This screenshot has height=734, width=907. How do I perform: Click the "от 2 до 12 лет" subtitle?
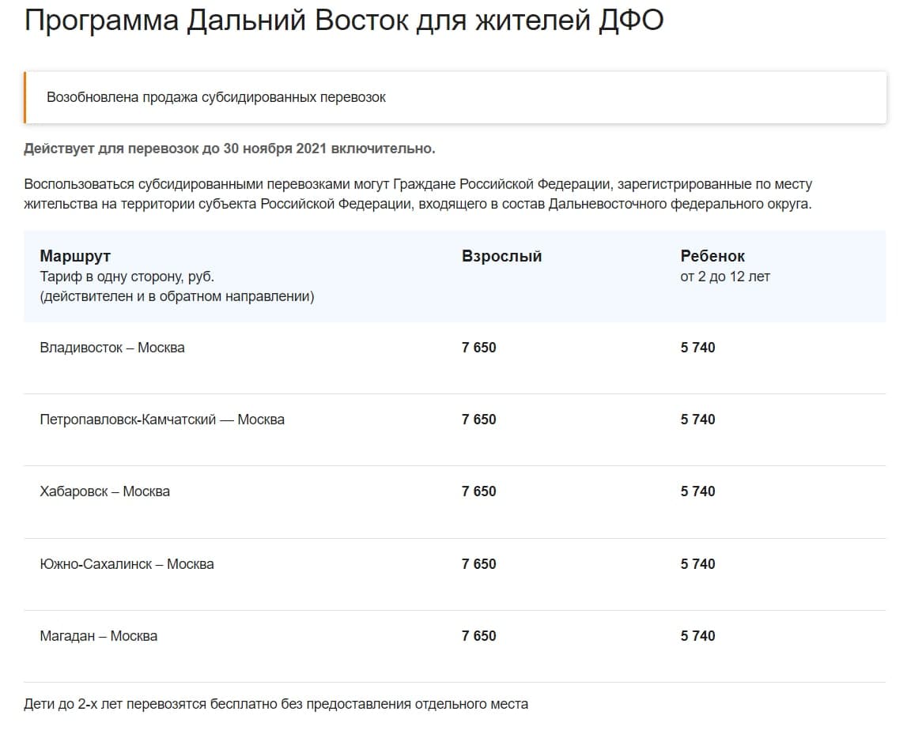724,277
